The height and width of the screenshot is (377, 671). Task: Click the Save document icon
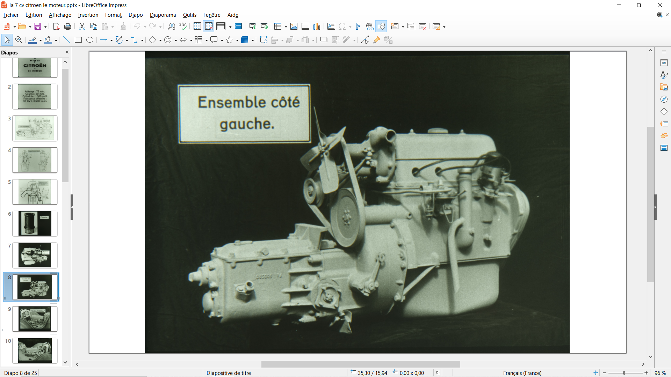[x=37, y=27]
